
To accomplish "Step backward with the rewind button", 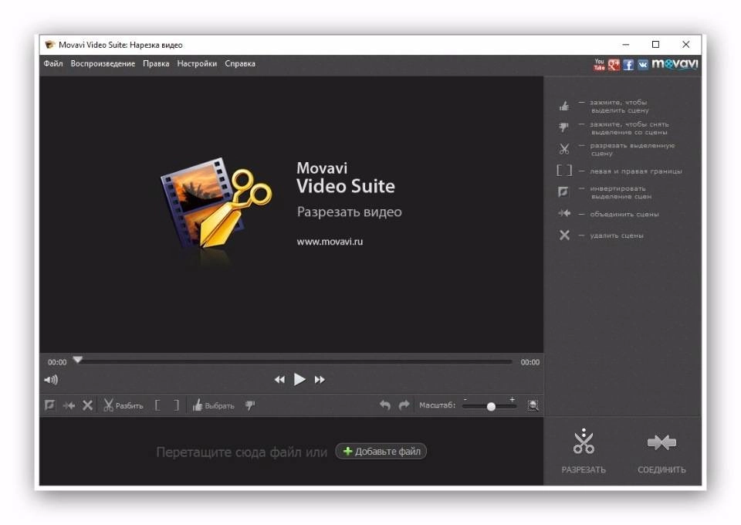I will [x=279, y=379].
